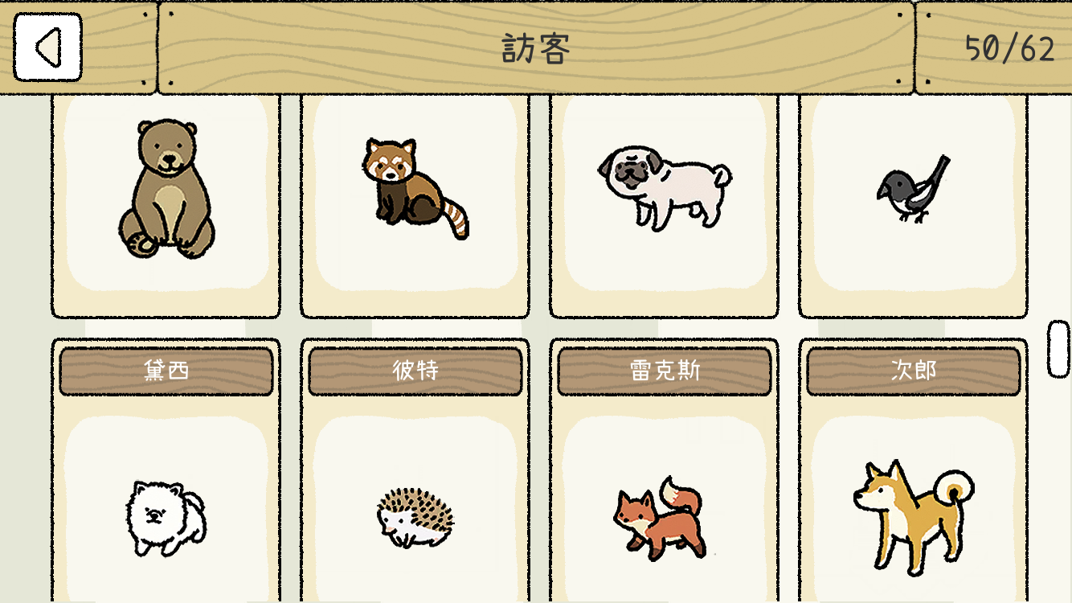
Task: Choose the magpie bird visitor
Action: [x=913, y=189]
